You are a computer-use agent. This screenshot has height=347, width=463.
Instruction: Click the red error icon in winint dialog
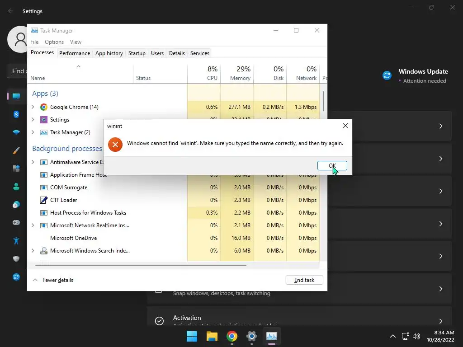click(x=115, y=144)
